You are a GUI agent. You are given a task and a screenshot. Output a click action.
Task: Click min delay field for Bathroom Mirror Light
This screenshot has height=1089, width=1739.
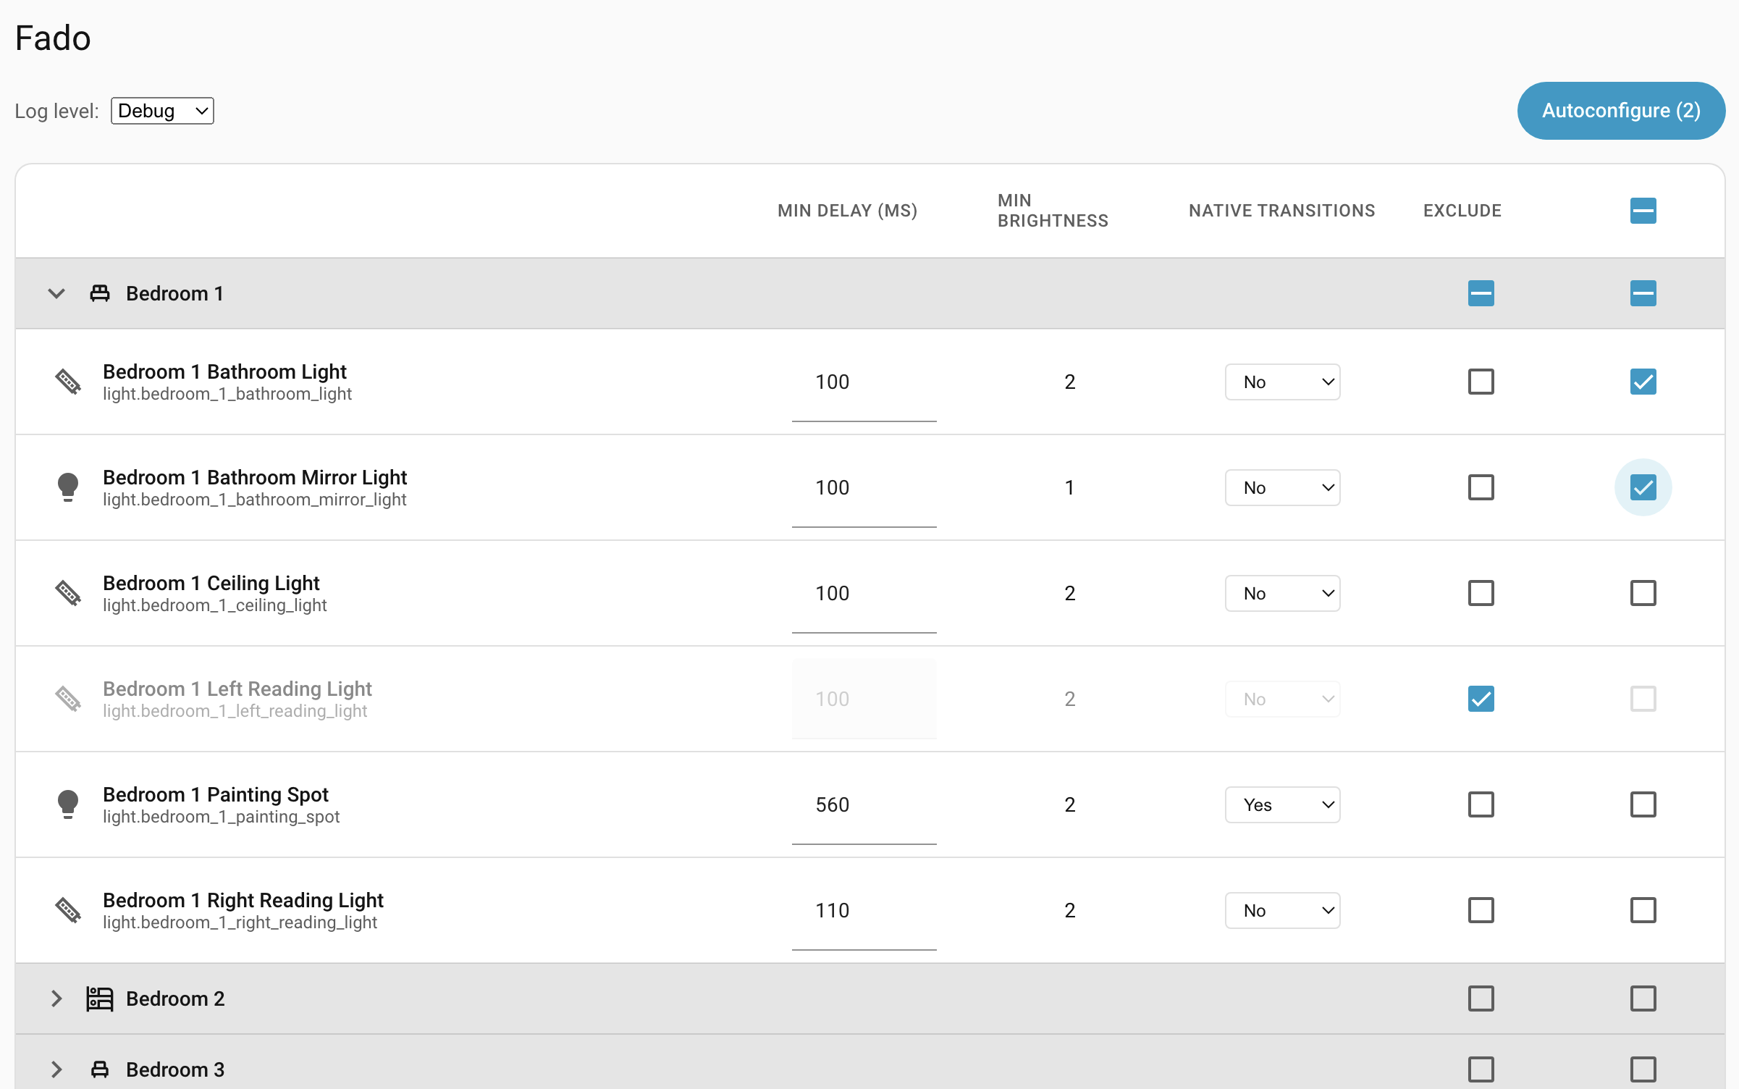(x=864, y=487)
